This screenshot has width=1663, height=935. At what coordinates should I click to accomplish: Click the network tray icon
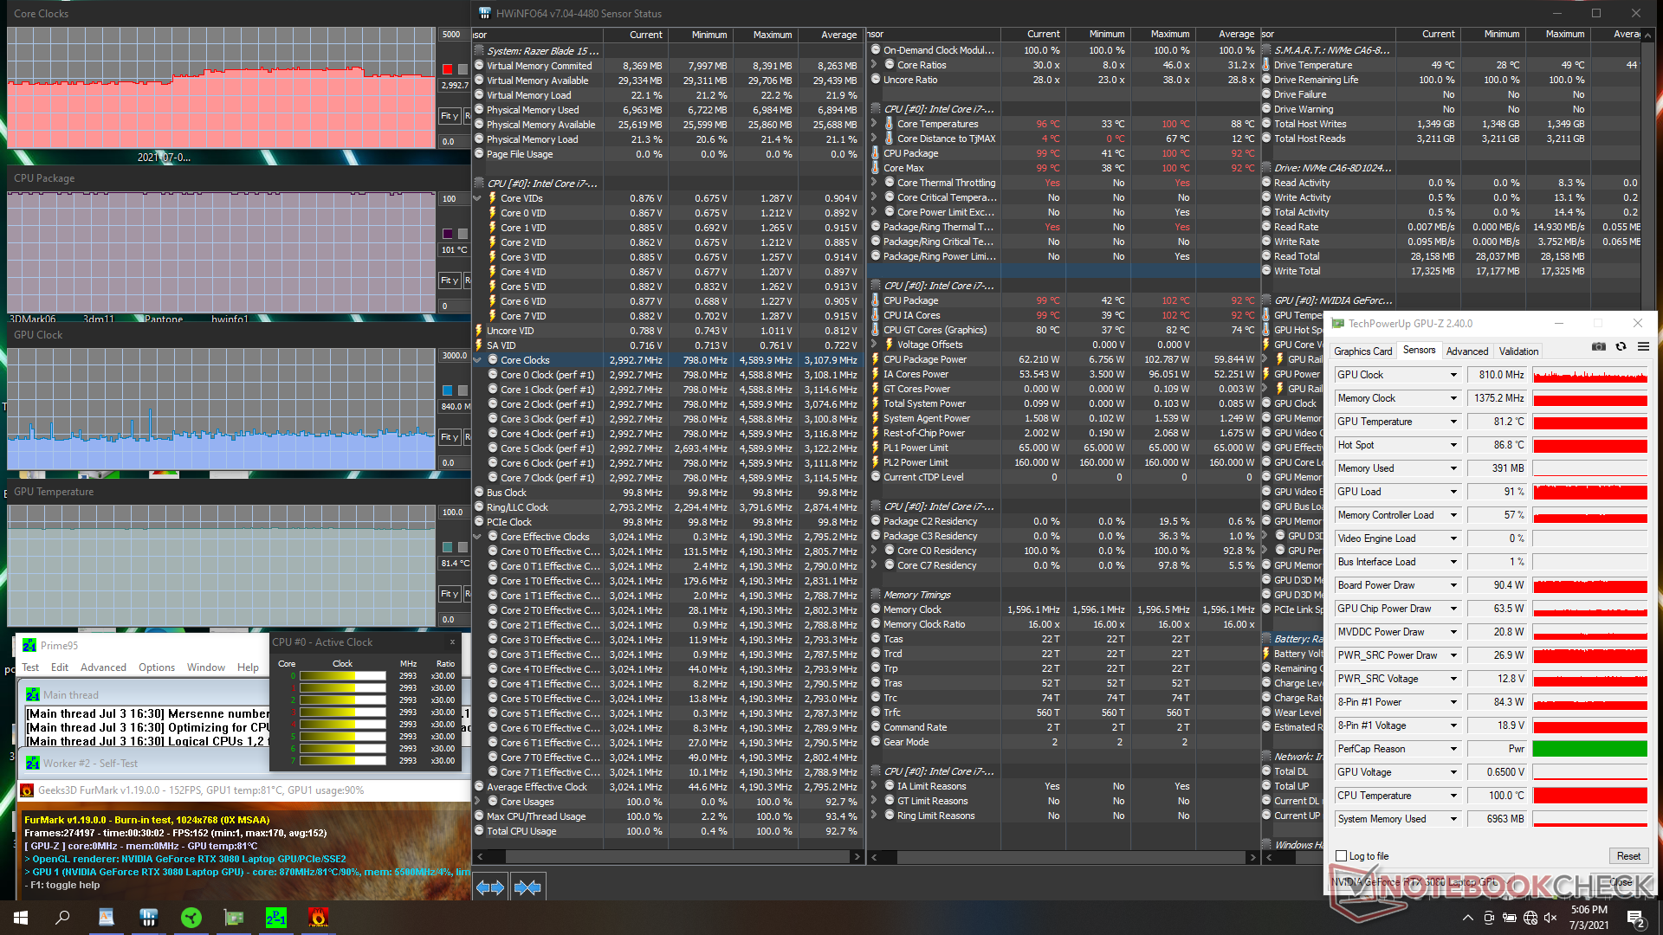[1530, 918]
